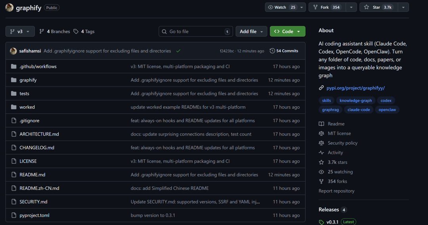The image size is (428, 225).
Task: Open the pypi.org/project/graphifyy link
Action: click(x=355, y=88)
